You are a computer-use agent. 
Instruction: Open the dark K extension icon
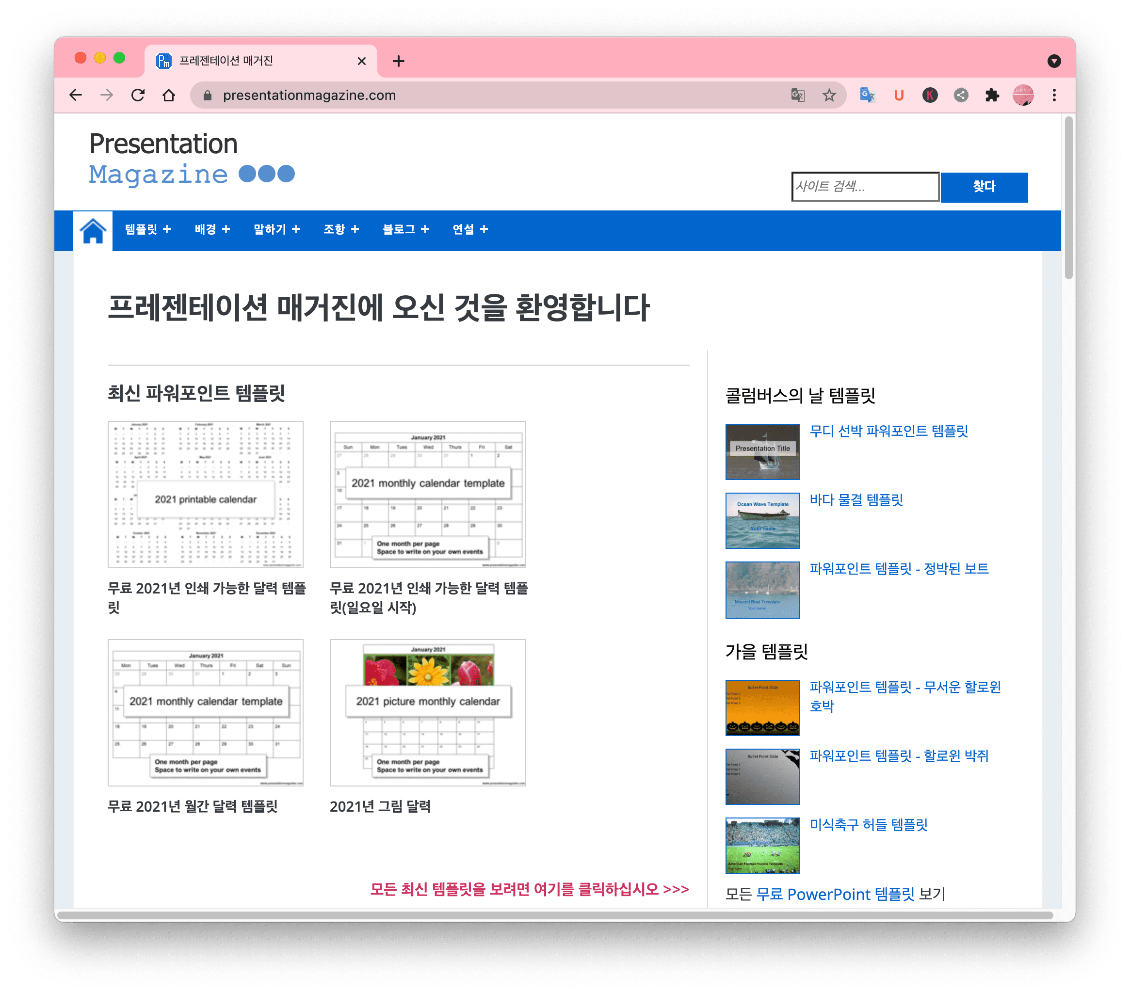pyautogui.click(x=930, y=95)
